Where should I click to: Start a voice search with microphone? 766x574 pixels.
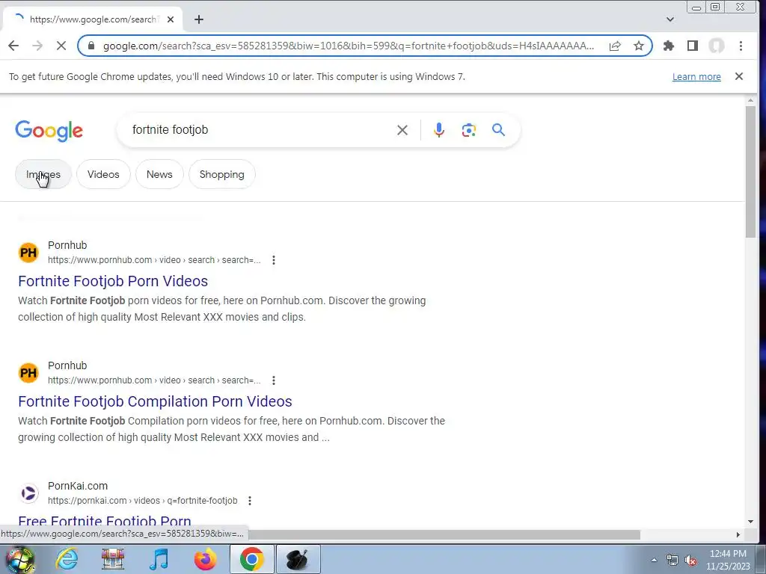pyautogui.click(x=438, y=130)
